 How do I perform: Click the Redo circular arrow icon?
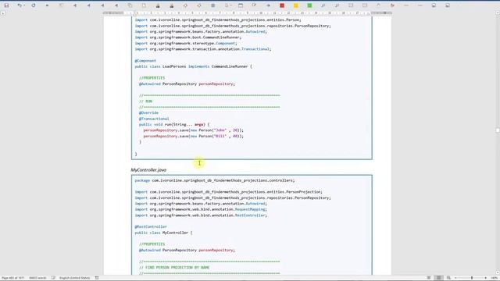coord(34,5)
